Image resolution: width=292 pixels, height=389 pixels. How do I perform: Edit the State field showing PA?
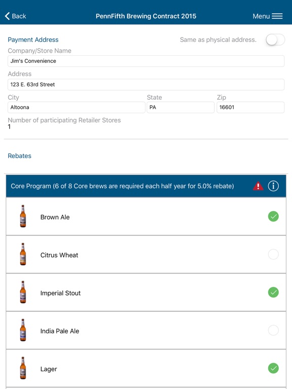[x=180, y=107]
